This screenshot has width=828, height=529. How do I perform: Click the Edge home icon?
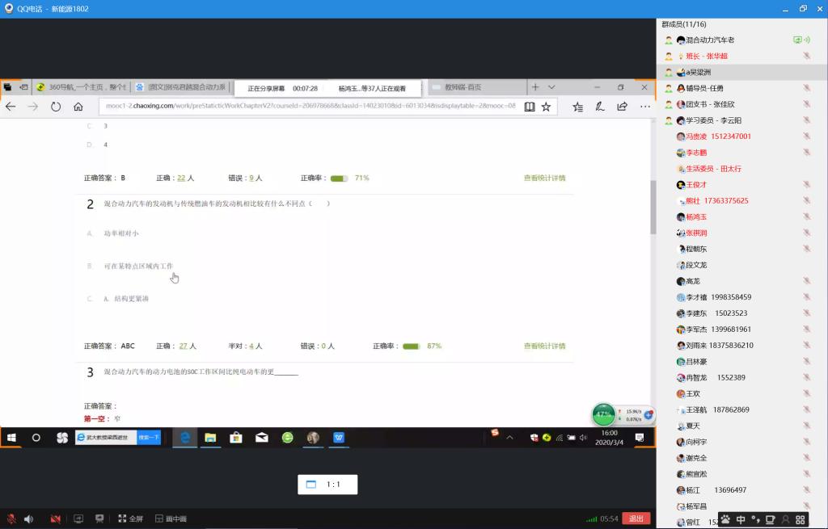[78, 107]
